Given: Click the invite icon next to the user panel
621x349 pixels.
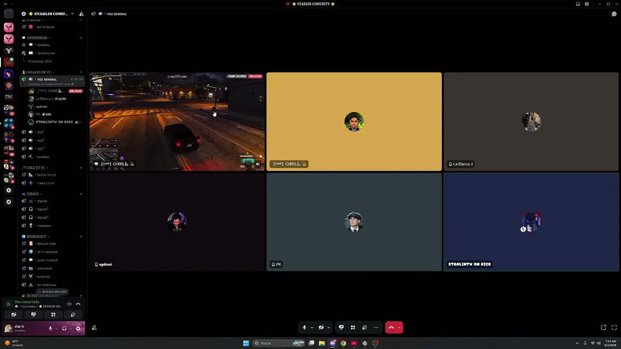Looking at the screenshot, I should pyautogui.click(x=94, y=328).
